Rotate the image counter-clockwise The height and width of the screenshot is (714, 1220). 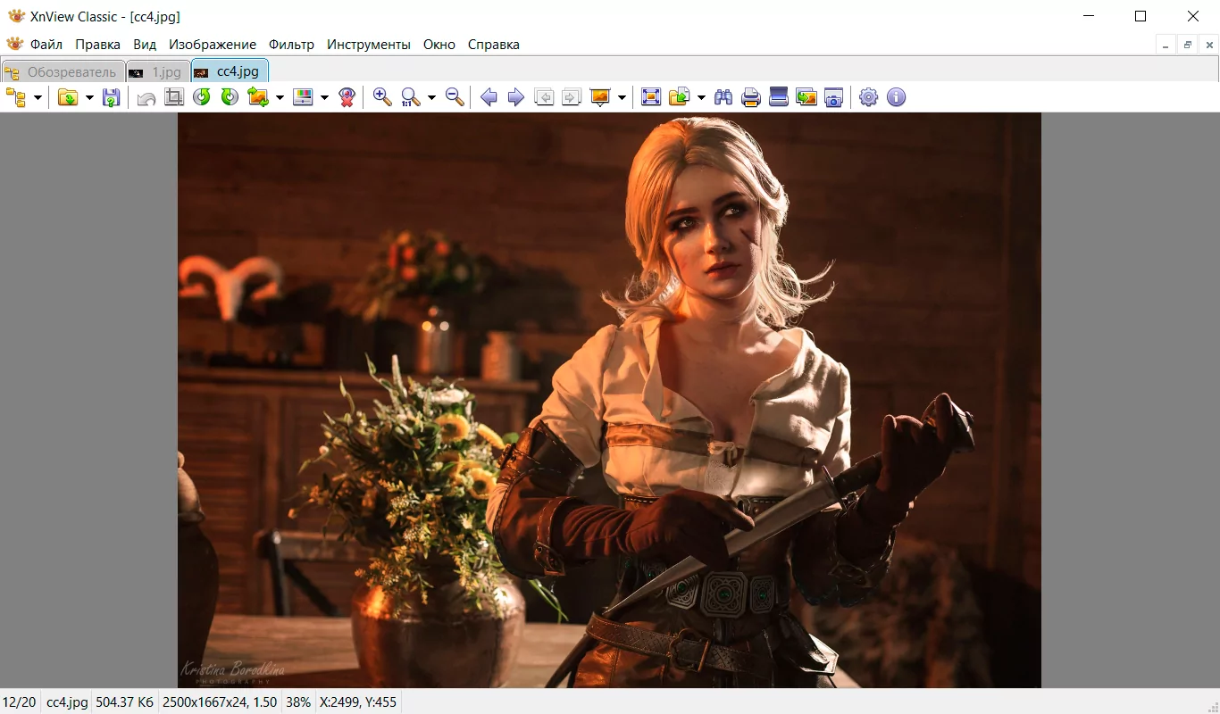click(x=202, y=97)
